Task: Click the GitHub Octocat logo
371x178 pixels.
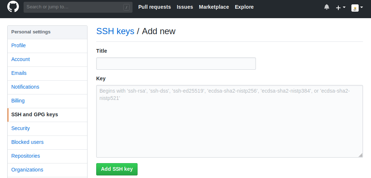Action: coord(13,7)
